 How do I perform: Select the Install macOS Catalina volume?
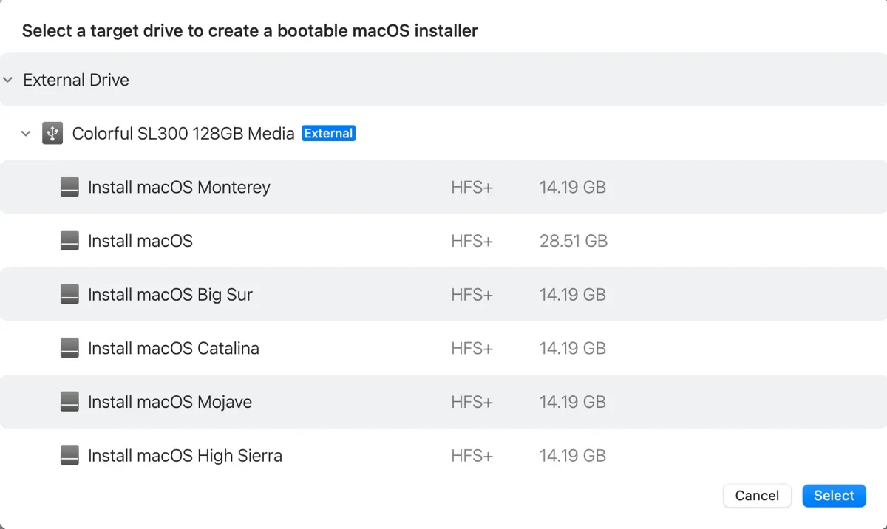(x=443, y=348)
